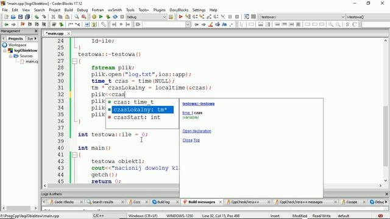Collapse the code fold at line 41
This screenshot has width=390, height=219.
pyautogui.click(x=74, y=155)
